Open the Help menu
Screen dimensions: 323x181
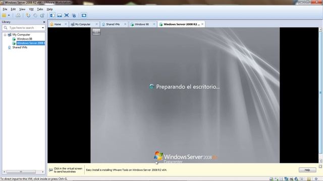49,9
